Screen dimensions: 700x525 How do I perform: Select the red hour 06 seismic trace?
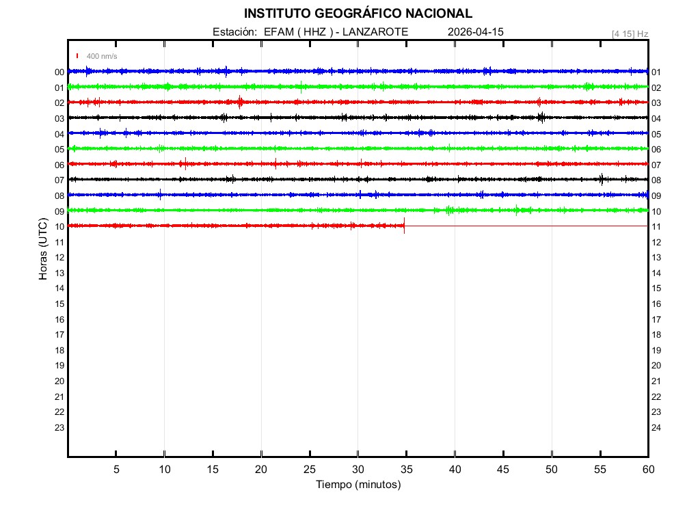pyautogui.click(x=273, y=164)
